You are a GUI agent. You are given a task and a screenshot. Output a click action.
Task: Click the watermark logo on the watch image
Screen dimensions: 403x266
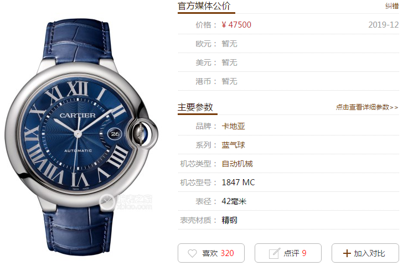click(126, 202)
